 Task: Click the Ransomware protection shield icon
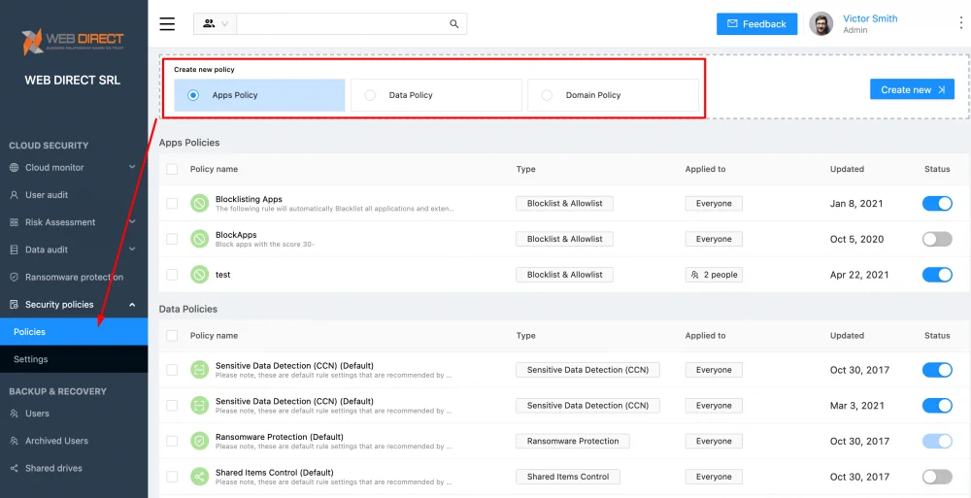coord(15,277)
